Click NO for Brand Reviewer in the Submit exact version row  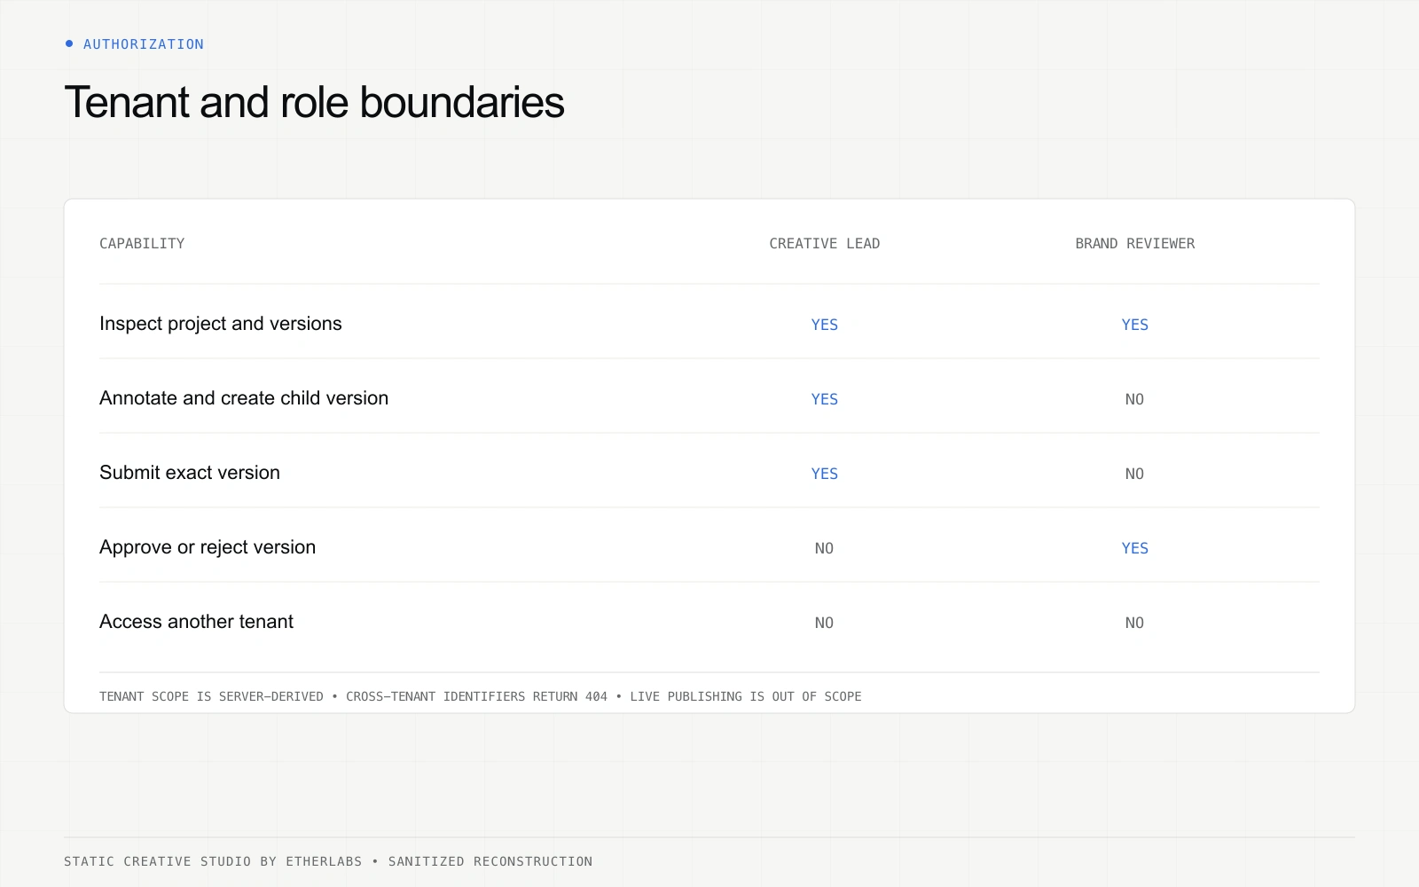coord(1134,474)
